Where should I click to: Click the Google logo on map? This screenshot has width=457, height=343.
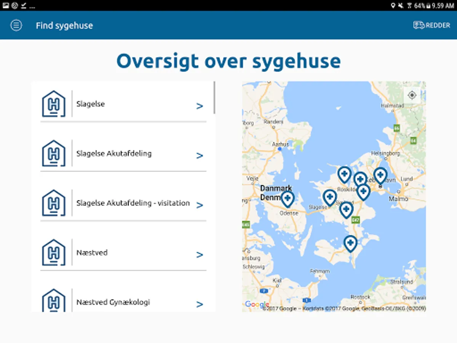point(257,304)
